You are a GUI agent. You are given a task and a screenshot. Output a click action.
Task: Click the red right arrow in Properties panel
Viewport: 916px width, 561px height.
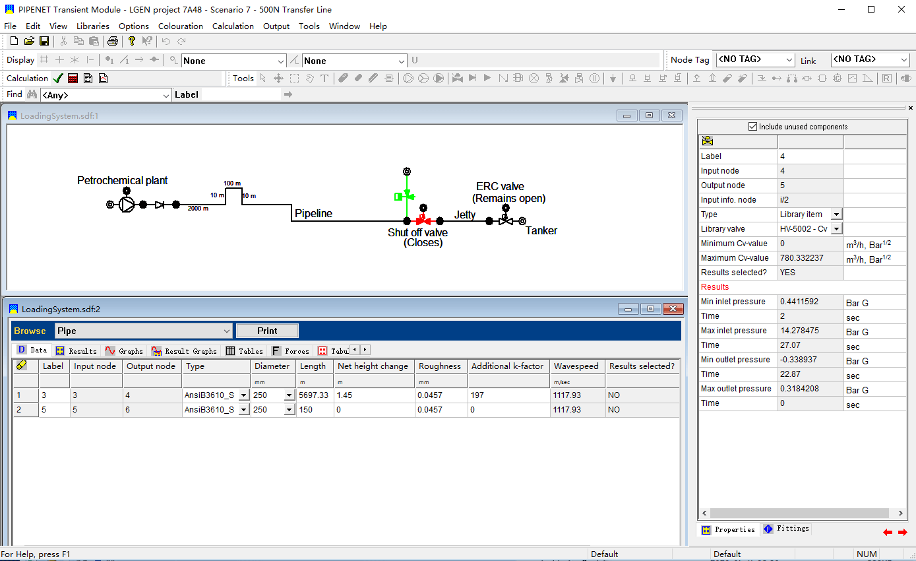pyautogui.click(x=903, y=532)
